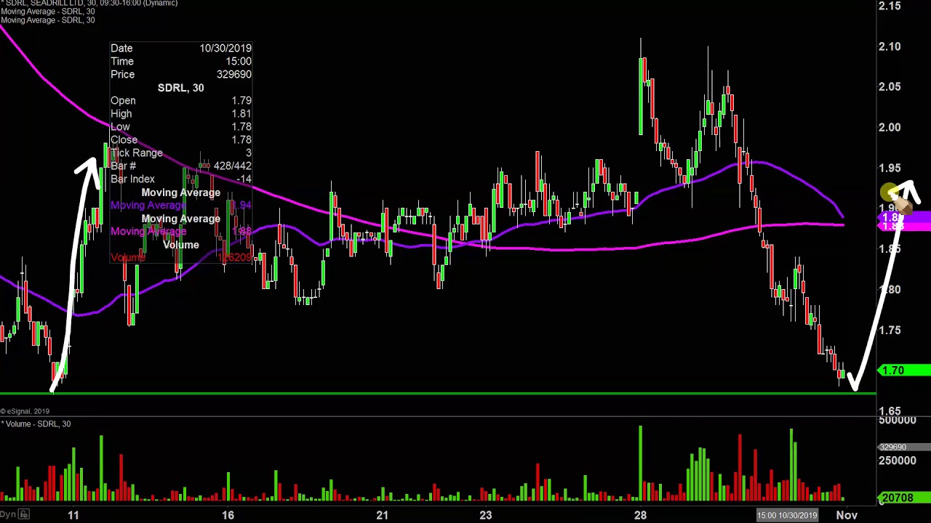Select the SDRL SEADRILL LTD chart title

(89, 3)
